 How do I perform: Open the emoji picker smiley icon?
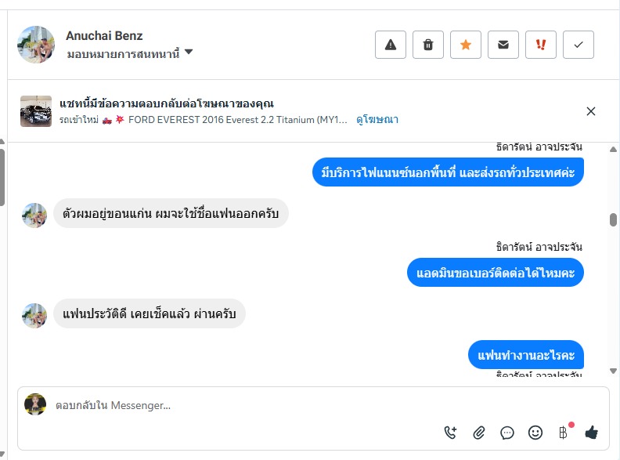pos(535,432)
